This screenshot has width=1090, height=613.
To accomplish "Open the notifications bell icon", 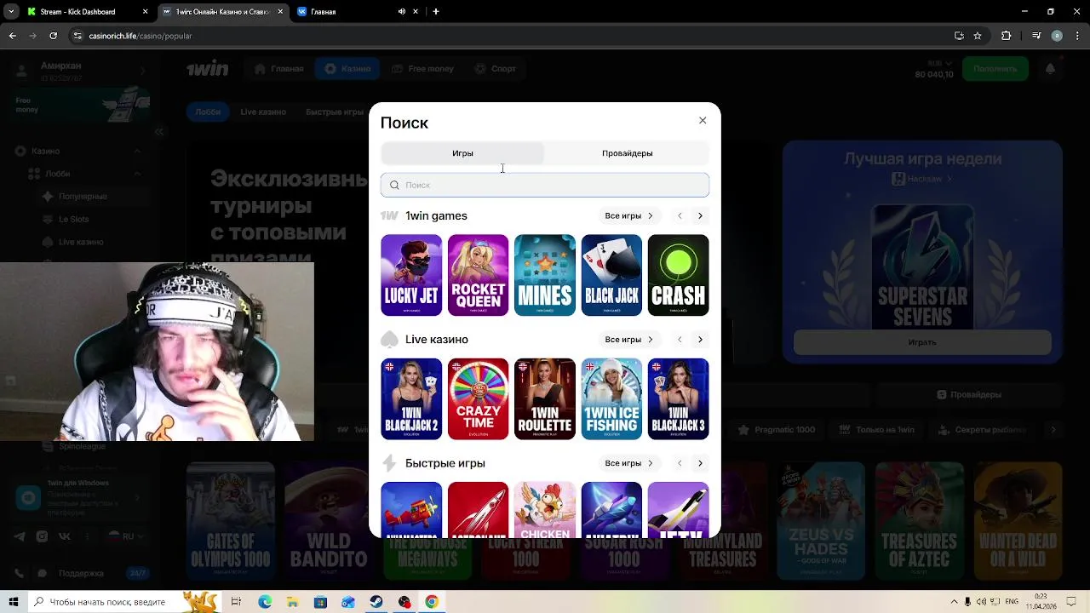I will tap(1050, 69).
